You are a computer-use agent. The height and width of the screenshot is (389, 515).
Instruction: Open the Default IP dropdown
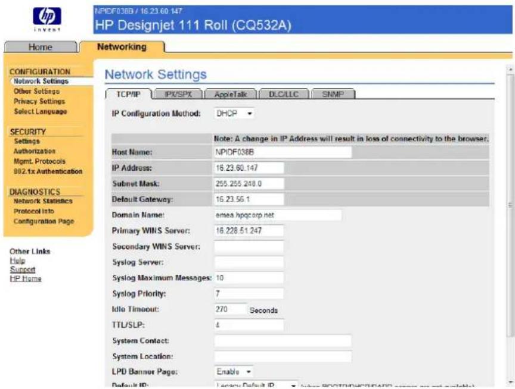(x=256, y=385)
